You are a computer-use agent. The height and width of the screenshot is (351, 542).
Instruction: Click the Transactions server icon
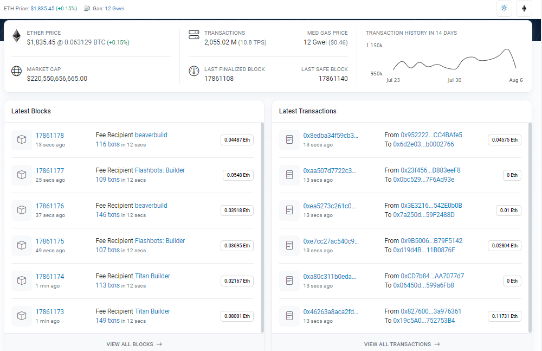194,35
